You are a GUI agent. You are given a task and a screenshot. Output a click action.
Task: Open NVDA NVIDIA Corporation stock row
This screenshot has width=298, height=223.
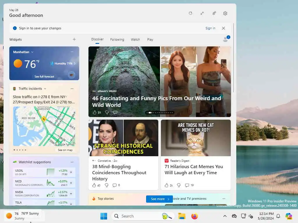click(x=44, y=194)
